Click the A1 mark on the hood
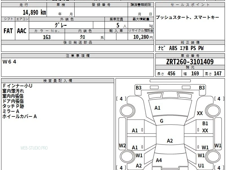This screenshot has height=170, width=226. [x=157, y=108]
